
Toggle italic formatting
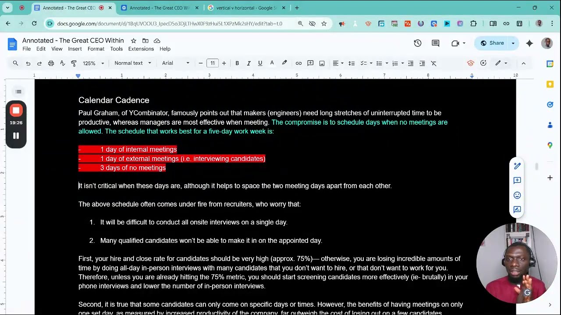click(249, 63)
